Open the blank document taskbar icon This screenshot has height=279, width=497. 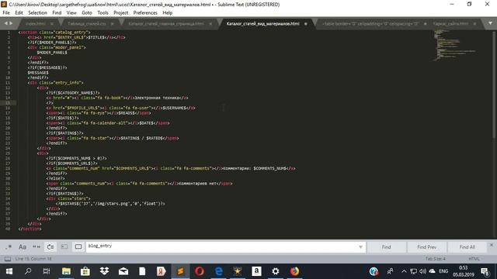[142, 271]
